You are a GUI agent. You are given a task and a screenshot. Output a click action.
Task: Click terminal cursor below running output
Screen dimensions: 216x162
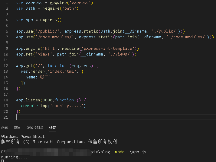[2, 161]
